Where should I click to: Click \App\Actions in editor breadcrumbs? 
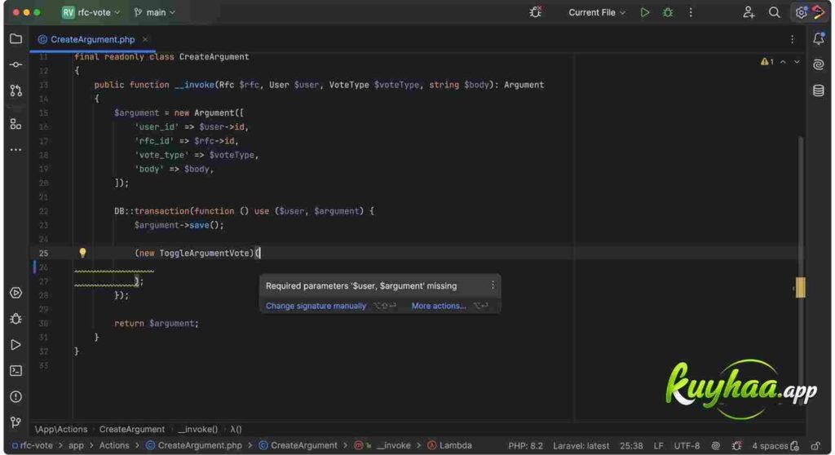click(x=60, y=429)
